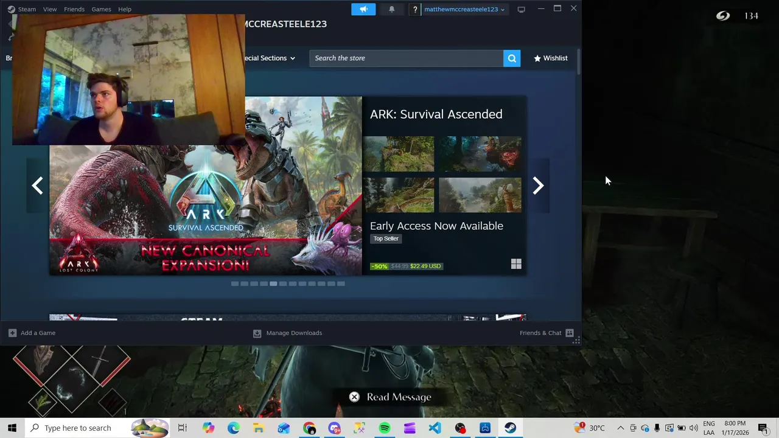Click the Early Access Now Available text

[x=436, y=226]
